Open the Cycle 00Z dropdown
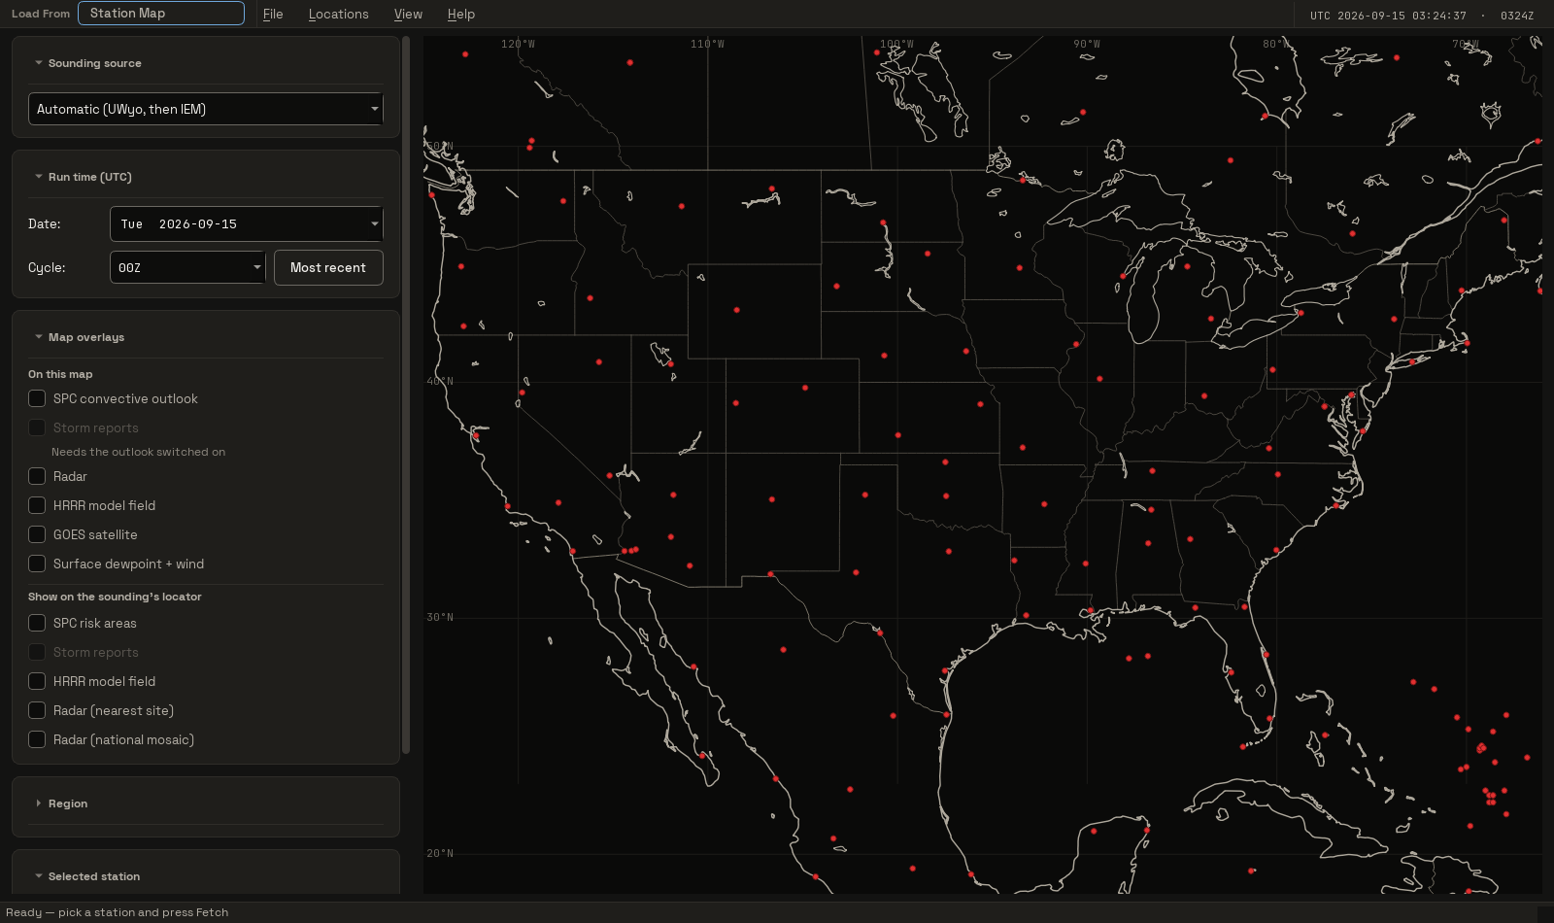Image resolution: width=1554 pixels, height=923 pixels. tap(187, 267)
